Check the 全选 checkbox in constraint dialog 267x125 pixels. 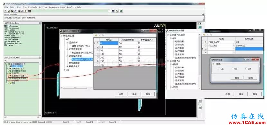click(214, 64)
